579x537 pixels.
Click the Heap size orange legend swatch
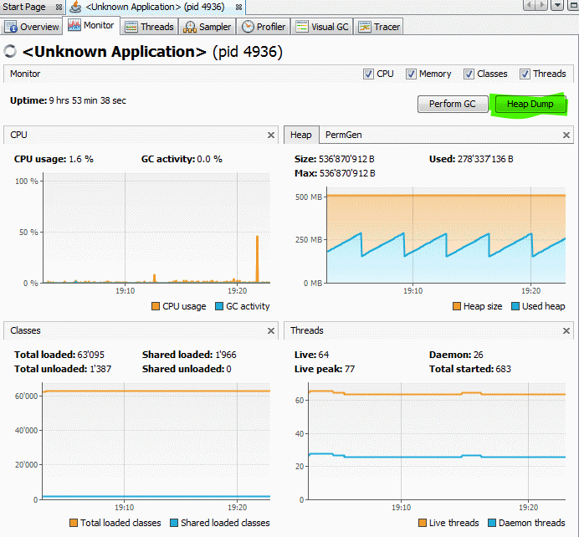(457, 306)
